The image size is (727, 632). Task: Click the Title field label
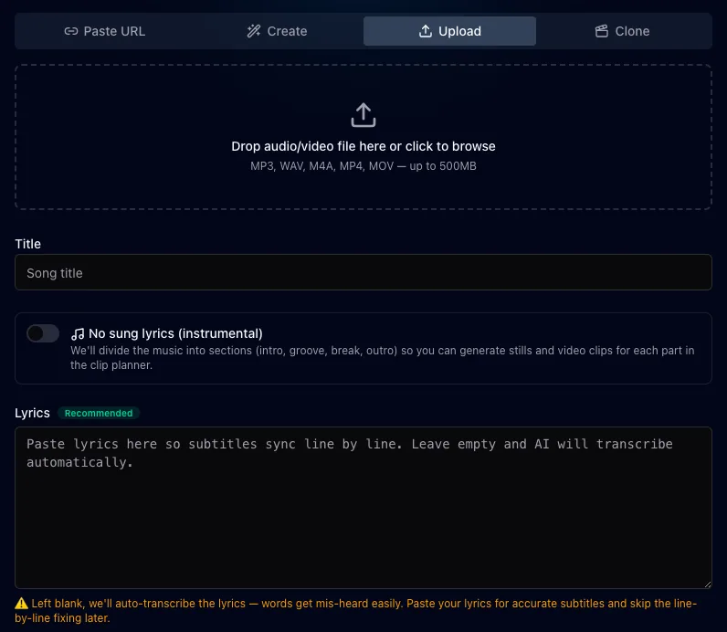pos(27,244)
